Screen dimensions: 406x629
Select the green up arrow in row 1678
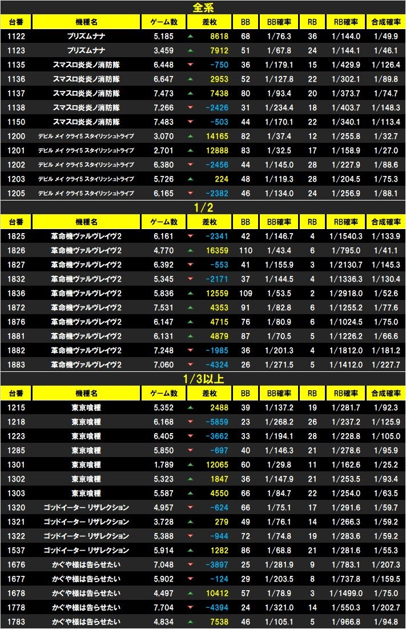(190, 594)
